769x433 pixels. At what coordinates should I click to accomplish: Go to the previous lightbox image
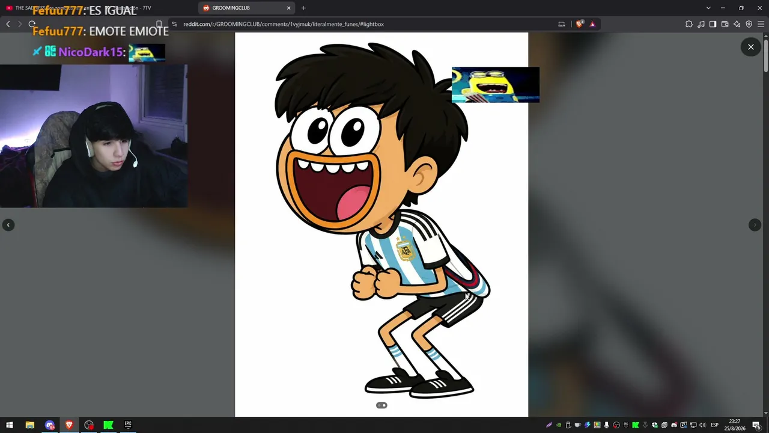pos(8,225)
